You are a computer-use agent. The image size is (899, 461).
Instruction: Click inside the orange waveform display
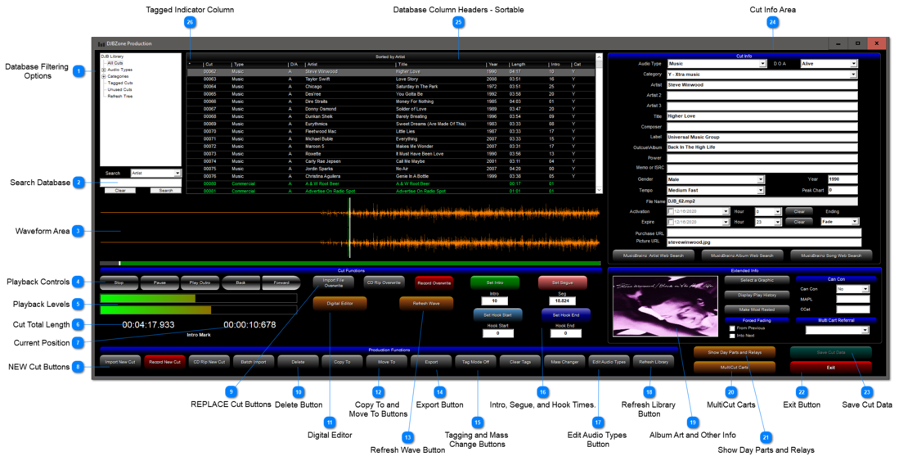(x=350, y=228)
